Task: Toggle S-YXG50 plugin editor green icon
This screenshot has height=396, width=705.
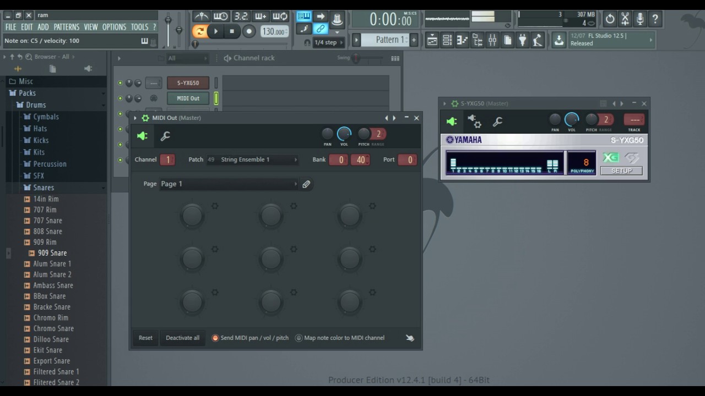Action: (452, 122)
